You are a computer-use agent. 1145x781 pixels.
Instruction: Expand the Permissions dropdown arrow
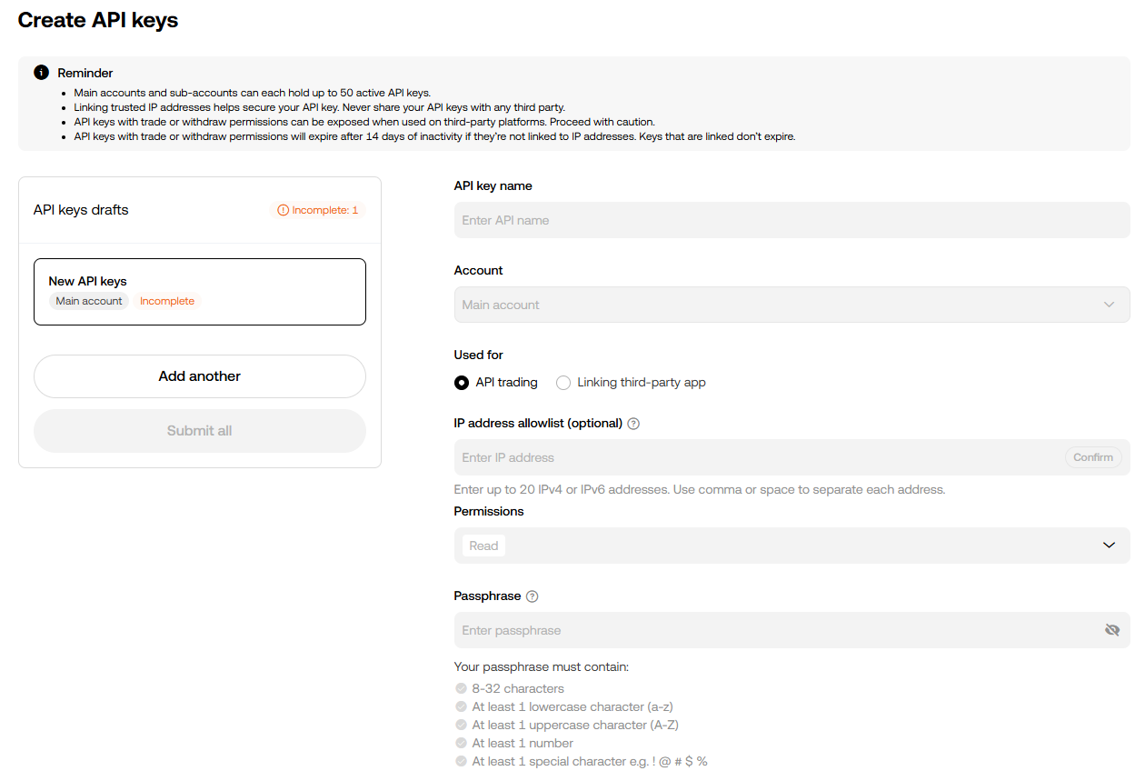(1109, 546)
